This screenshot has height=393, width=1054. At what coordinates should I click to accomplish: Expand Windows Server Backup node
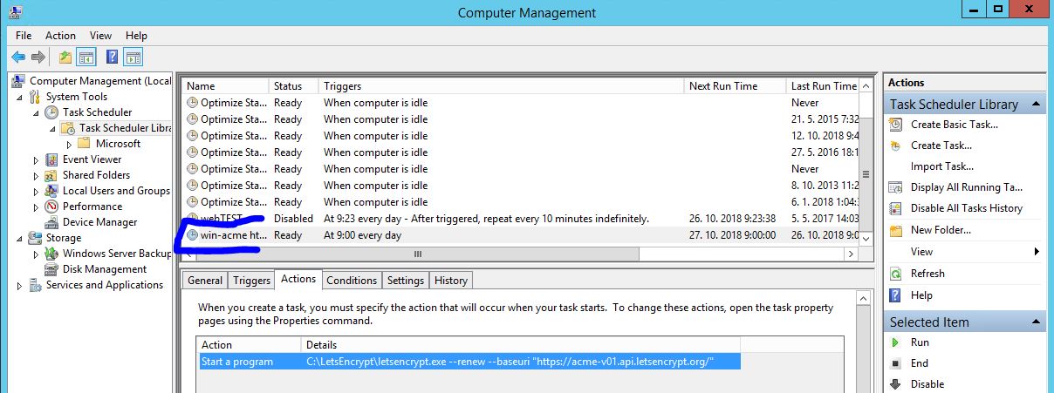(x=36, y=254)
